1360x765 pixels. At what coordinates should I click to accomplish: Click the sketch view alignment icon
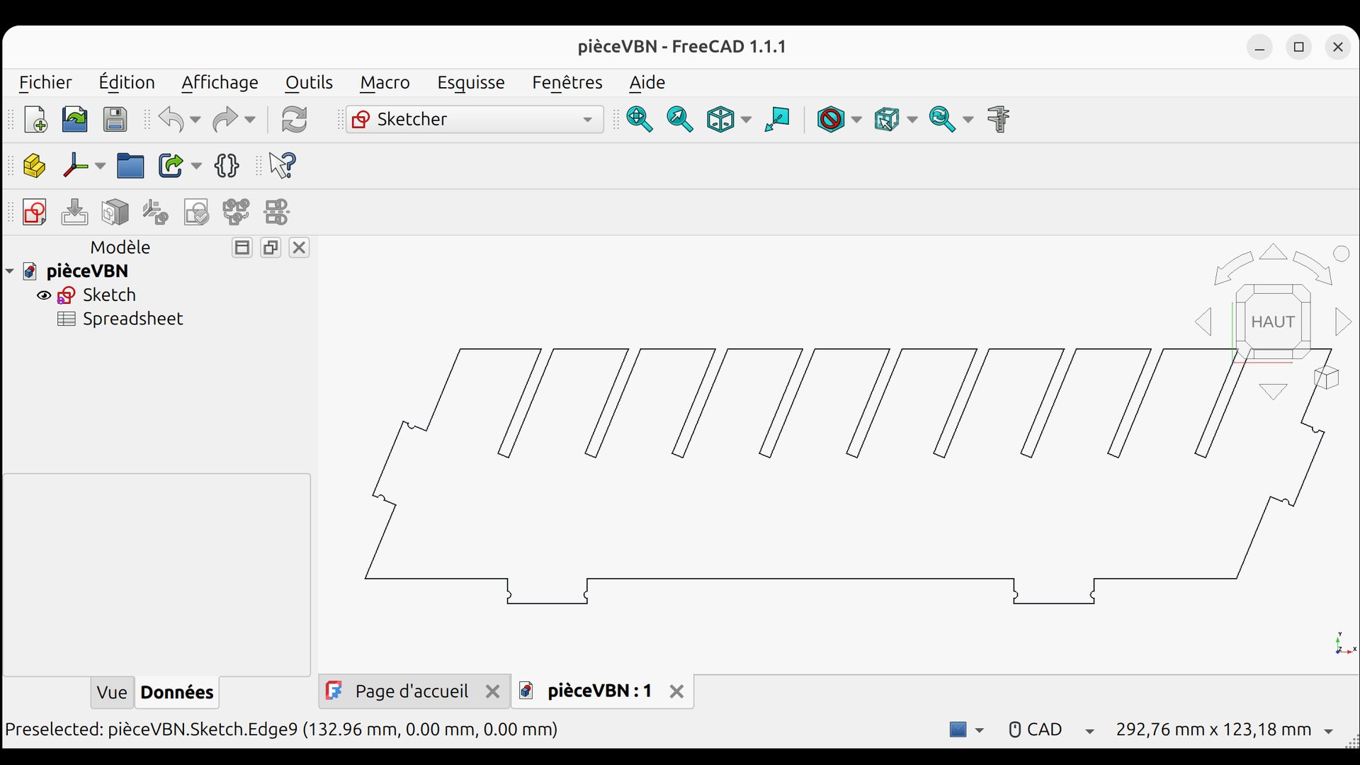(x=777, y=119)
